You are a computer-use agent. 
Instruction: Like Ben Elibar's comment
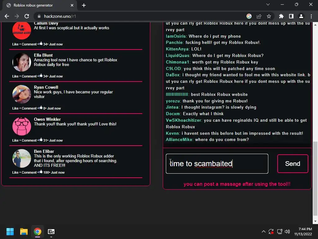(x=15, y=172)
